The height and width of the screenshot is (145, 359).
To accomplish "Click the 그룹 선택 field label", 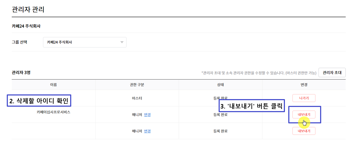I will (x=19, y=42).
